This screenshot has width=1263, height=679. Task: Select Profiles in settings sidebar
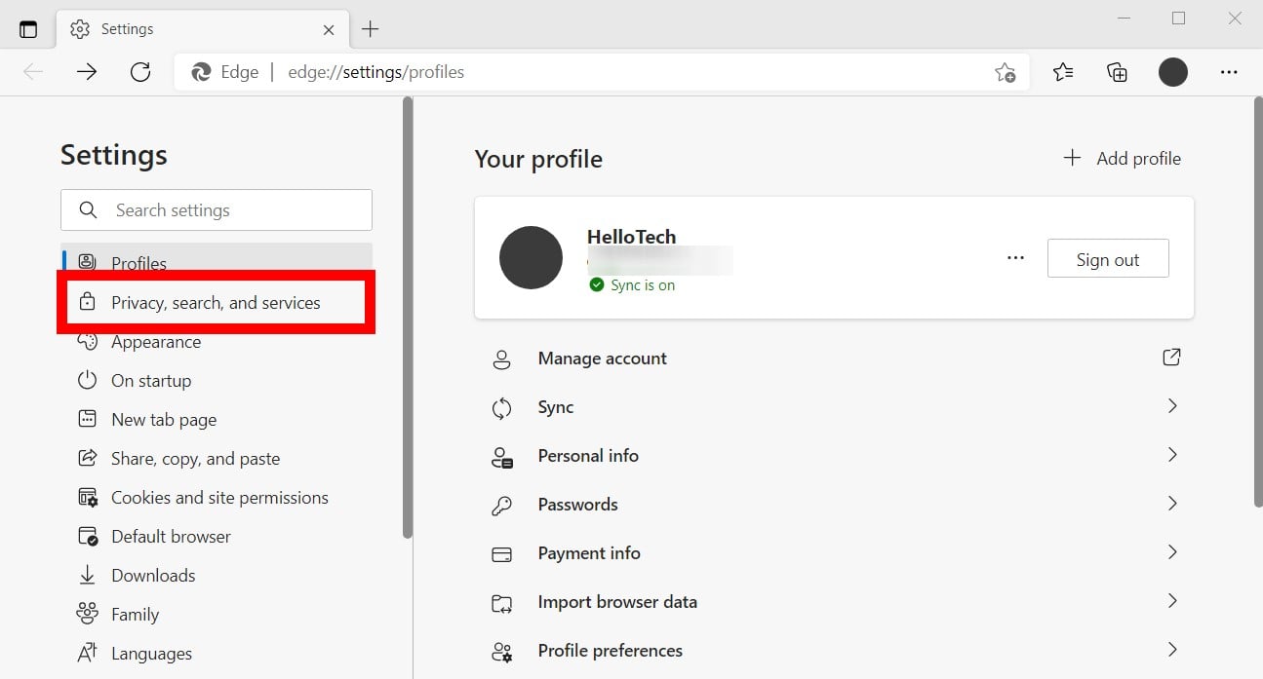217,263
